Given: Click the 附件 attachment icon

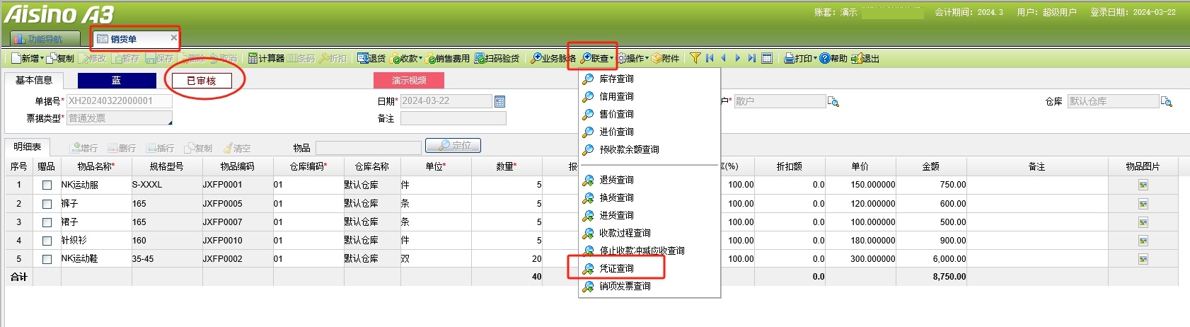Looking at the screenshot, I should (x=666, y=59).
